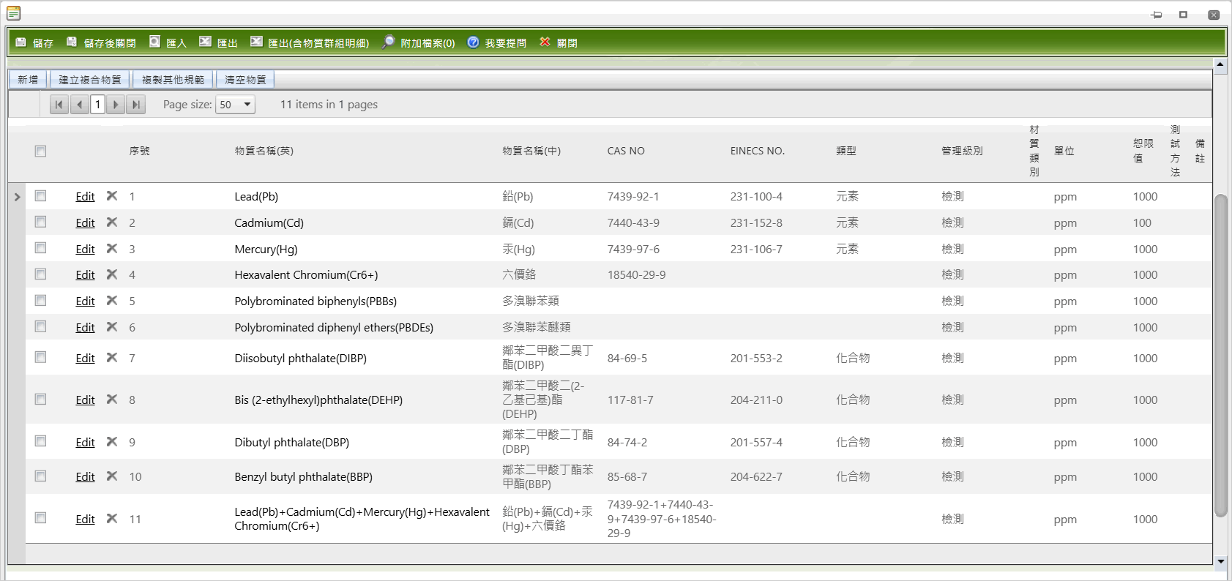This screenshot has height=581, width=1232.
Task: Click the scrollbar down arrow
Action: pyautogui.click(x=1220, y=561)
